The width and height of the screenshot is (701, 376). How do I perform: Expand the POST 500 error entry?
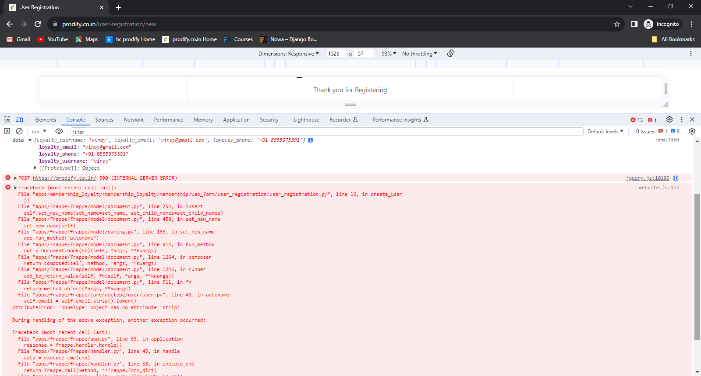point(16,178)
